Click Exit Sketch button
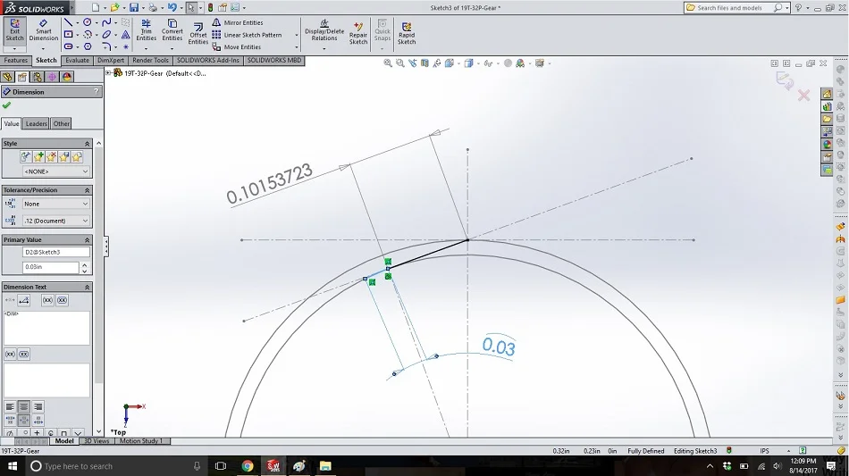The height and width of the screenshot is (476, 849). (14, 29)
